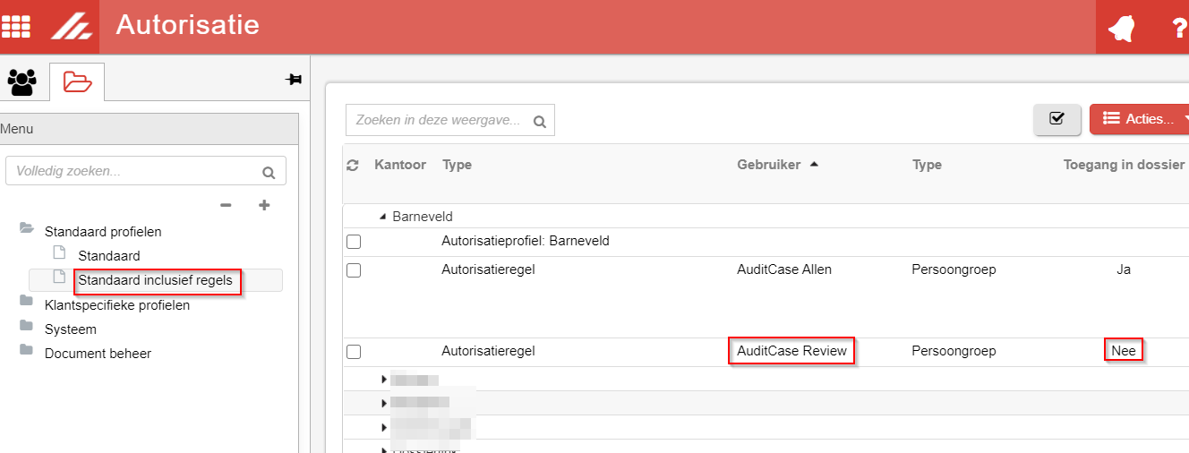Expand the third blurred group below Barneveld

384,427
